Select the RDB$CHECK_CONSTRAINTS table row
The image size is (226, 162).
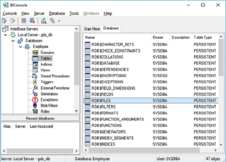pos(151,51)
